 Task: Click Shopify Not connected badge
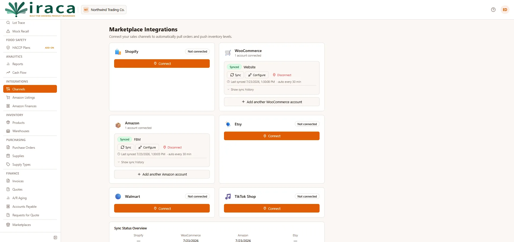click(x=197, y=51)
